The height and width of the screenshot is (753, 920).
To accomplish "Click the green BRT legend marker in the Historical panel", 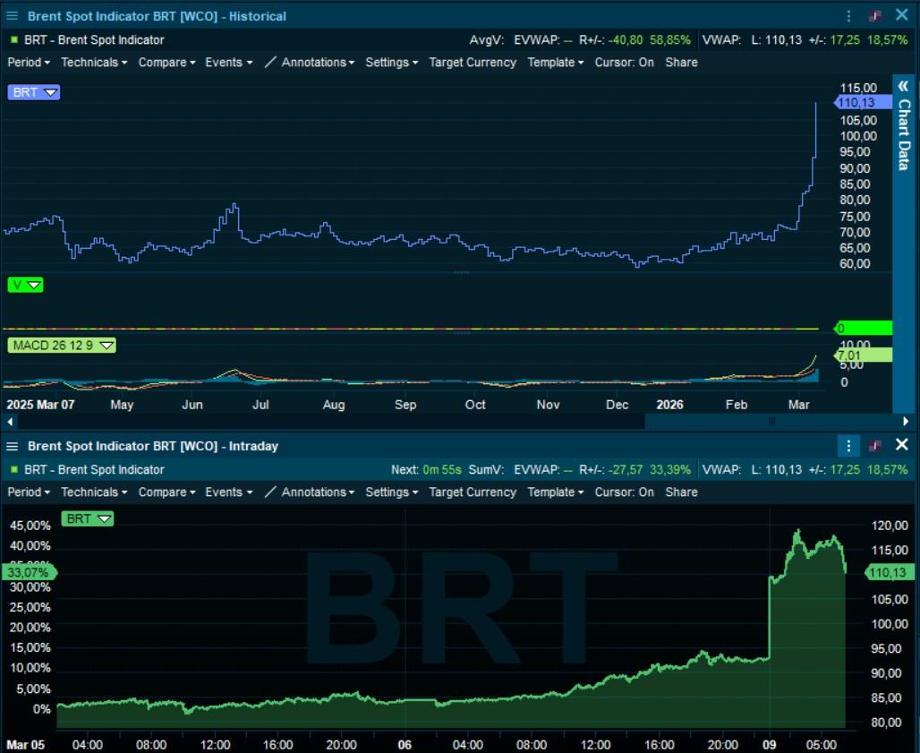I will pyautogui.click(x=14, y=40).
